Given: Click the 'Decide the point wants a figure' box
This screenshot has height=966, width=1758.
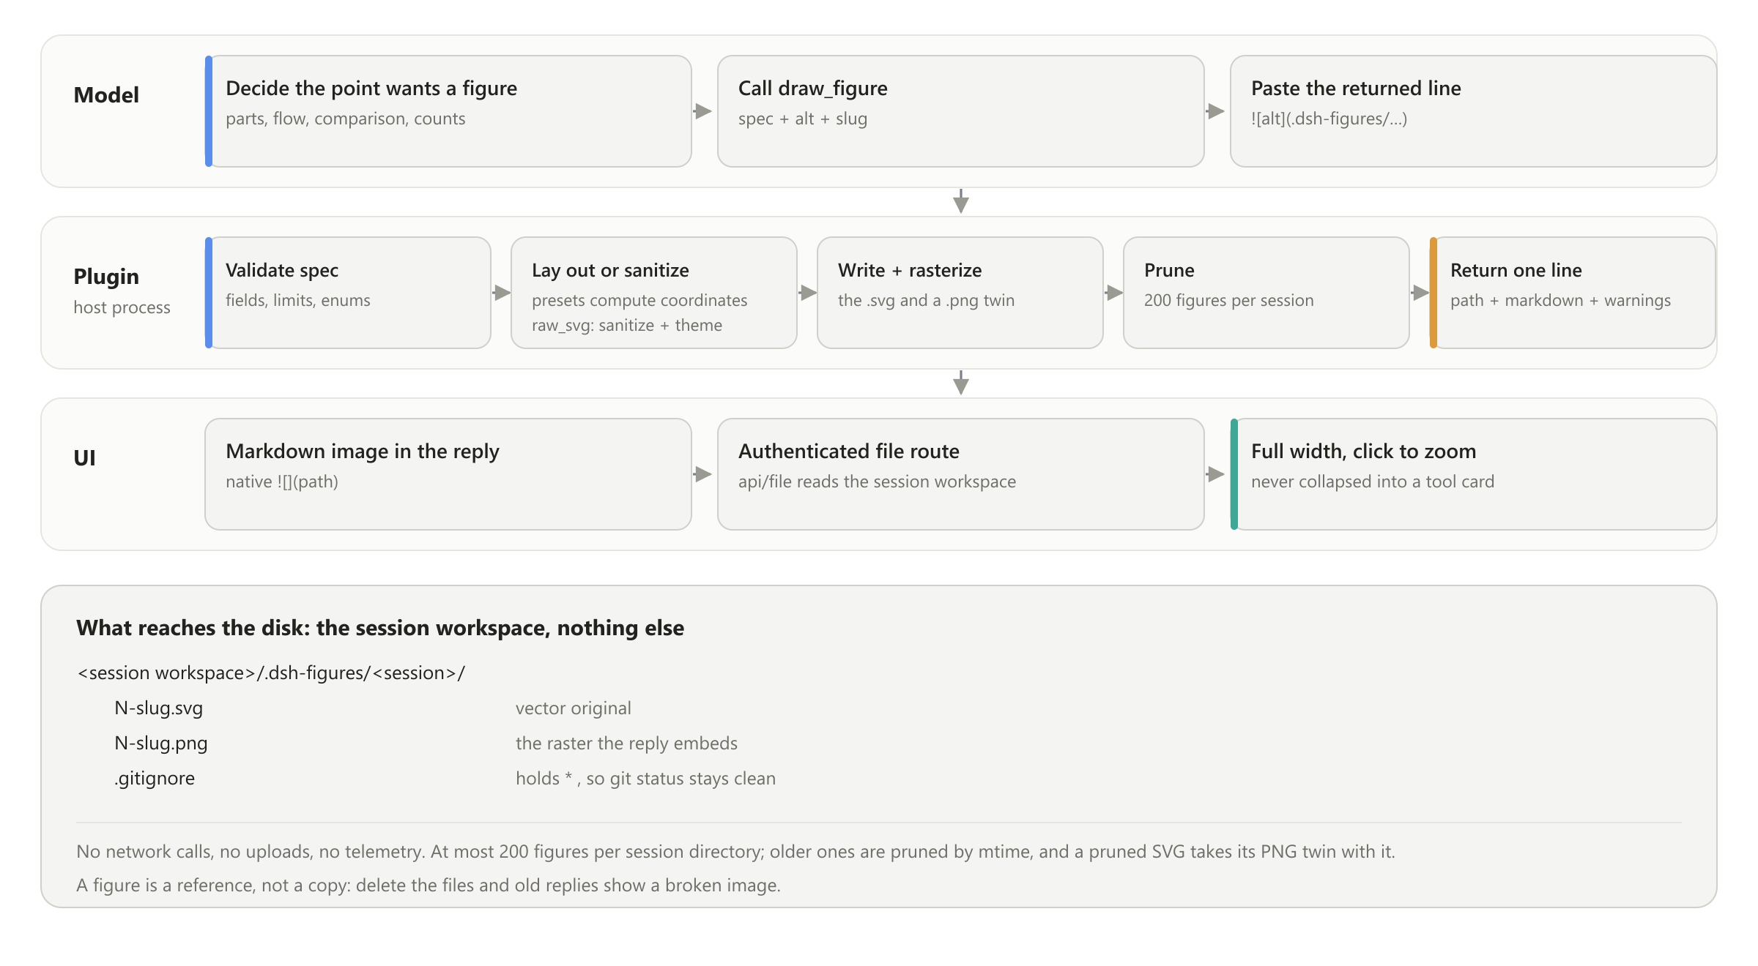Looking at the screenshot, I should point(448,111).
